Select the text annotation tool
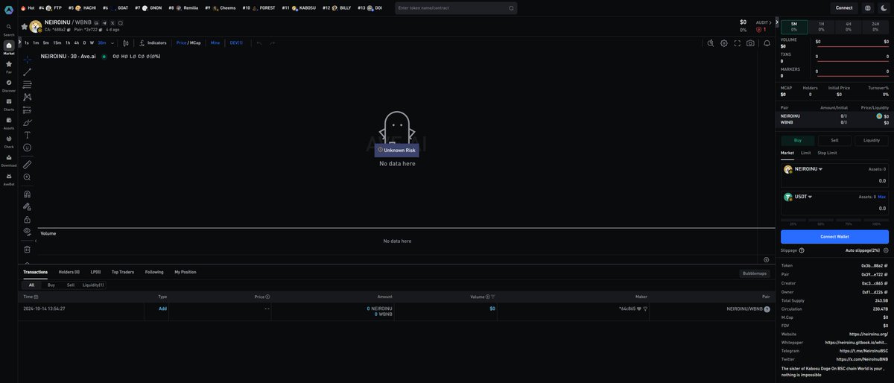The image size is (894, 383). 28,135
